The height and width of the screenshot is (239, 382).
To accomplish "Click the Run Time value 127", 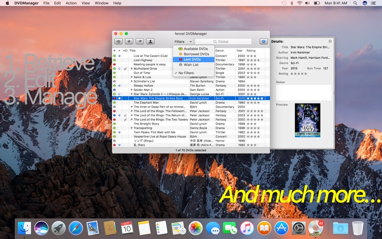I will click(x=326, y=68).
